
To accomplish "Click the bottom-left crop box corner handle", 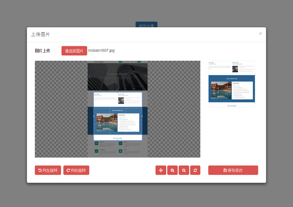I will (94, 140).
